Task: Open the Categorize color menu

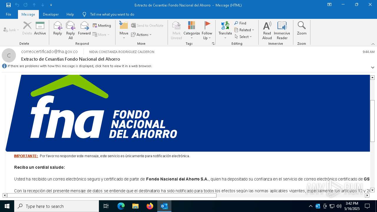Action: point(192,30)
